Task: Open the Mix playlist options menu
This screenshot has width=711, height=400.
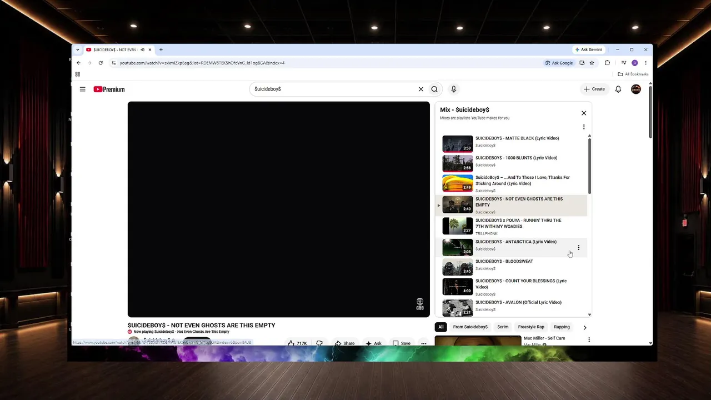Action: tap(584, 127)
